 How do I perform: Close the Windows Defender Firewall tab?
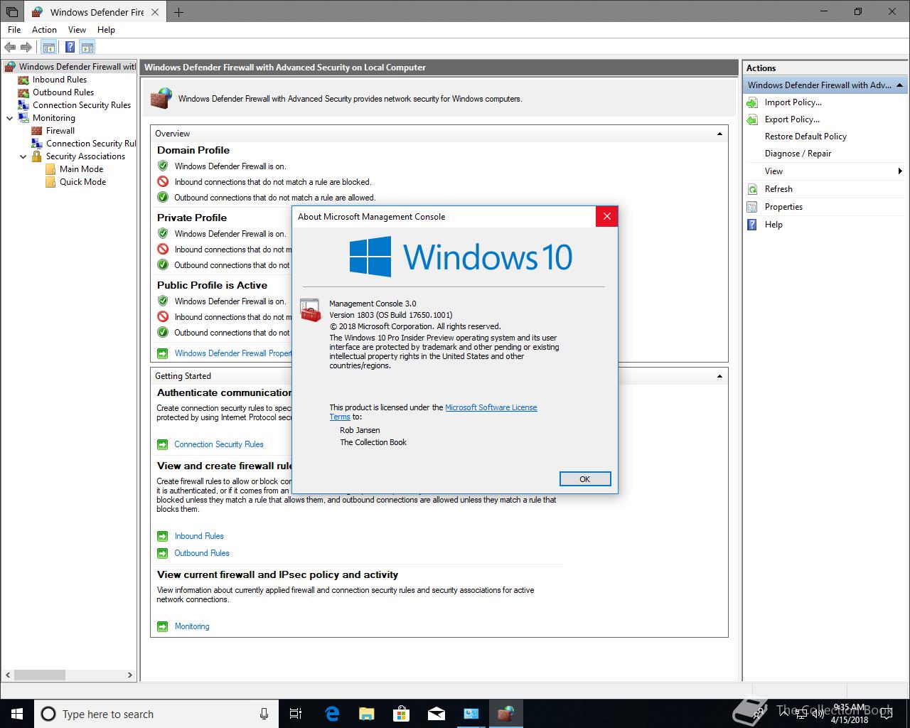(155, 12)
